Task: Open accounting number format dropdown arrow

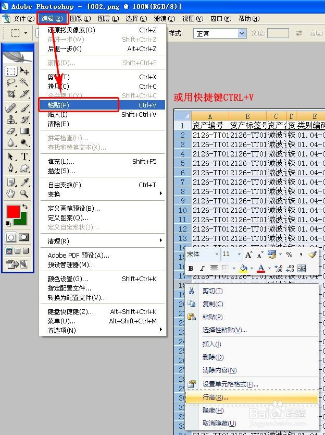Action: (x=280, y=255)
